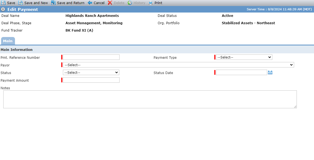Image resolution: width=314 pixels, height=160 pixels.
Task: Click the Save and Return icon
Action: [x=53, y=3]
